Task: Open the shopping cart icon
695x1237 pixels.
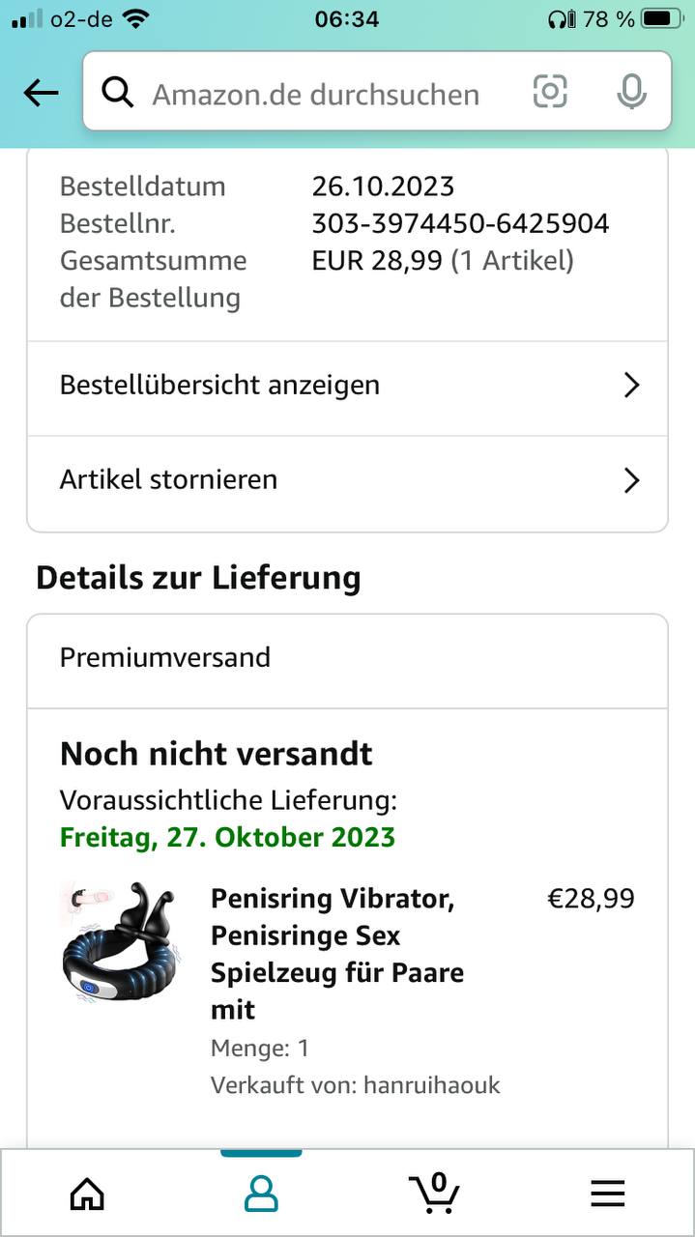Action: point(433,1193)
